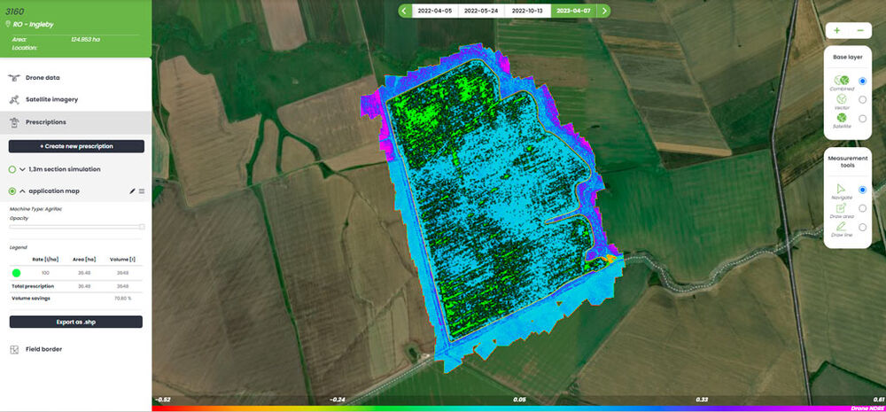Screen dimensions: 886x412
Task: Click the Draw area tool icon
Action: point(842,208)
